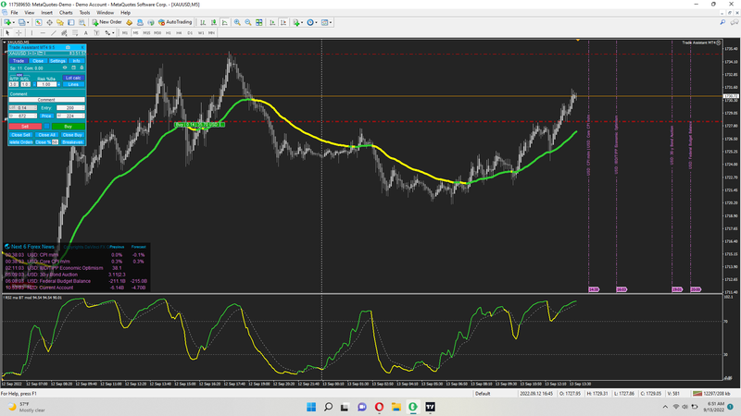The height and width of the screenshot is (416, 741).
Task: Click the eye icon in Trade Assistant
Action: (64, 67)
